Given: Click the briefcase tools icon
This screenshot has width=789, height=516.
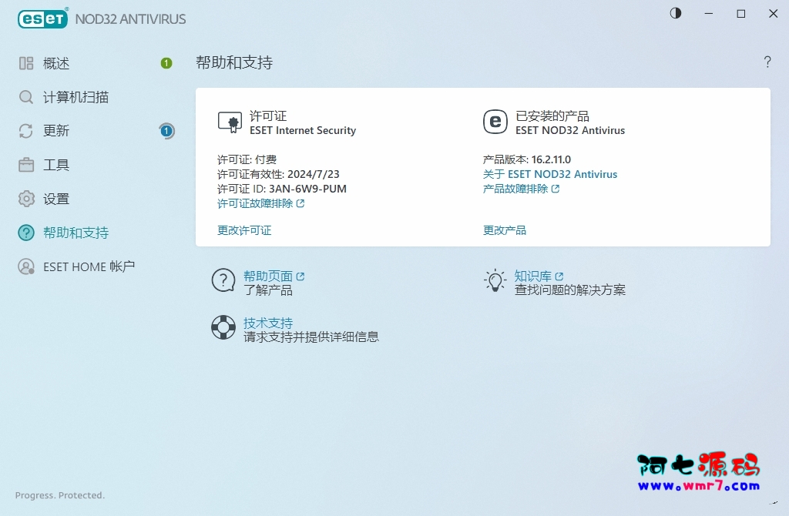Looking at the screenshot, I should (x=26, y=165).
